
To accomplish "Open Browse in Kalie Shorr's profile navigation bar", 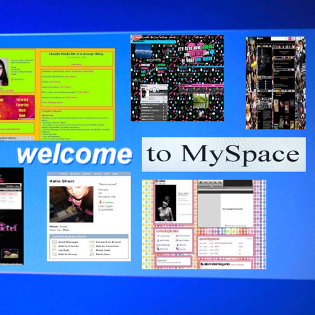I will coord(75,174).
